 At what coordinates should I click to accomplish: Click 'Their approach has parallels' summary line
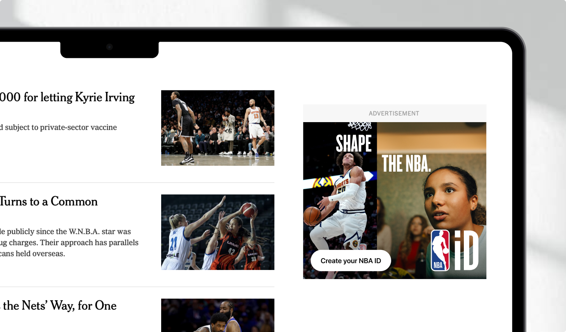pyautogui.click(x=69, y=242)
